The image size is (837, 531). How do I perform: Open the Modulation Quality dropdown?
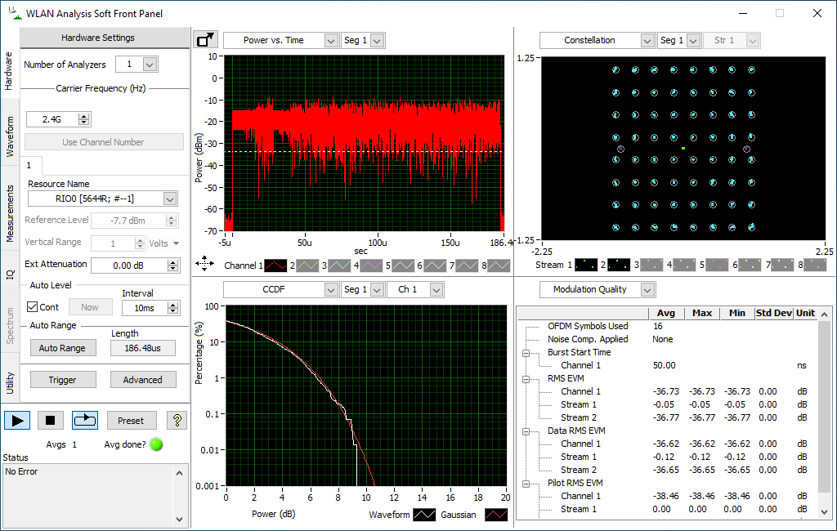(x=647, y=290)
